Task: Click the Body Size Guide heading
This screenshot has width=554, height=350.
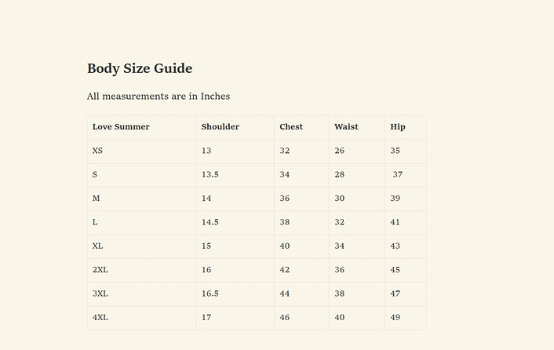Action: [x=140, y=68]
